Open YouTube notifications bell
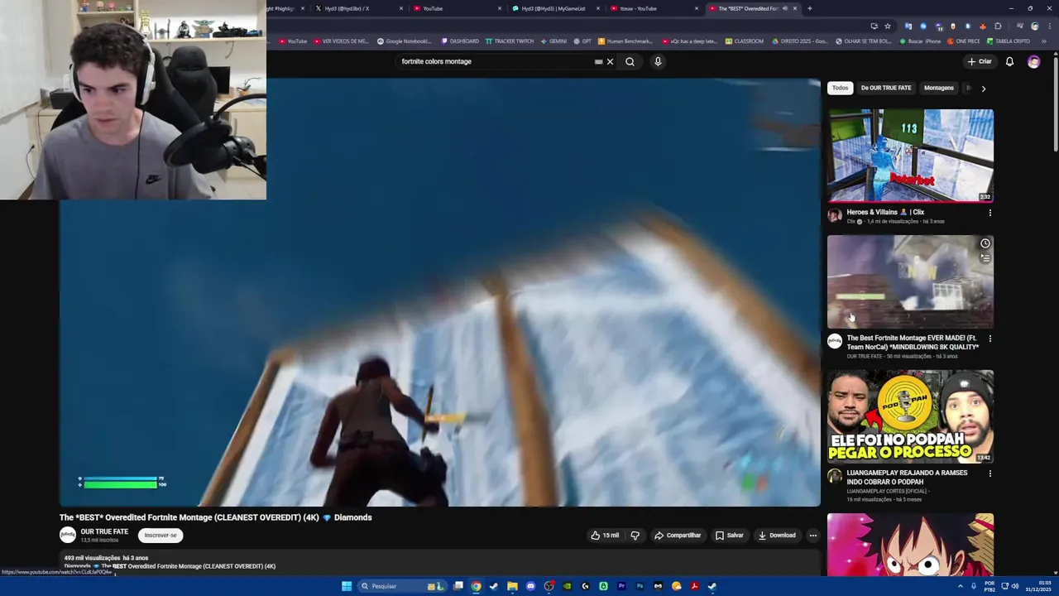 coord(1009,61)
